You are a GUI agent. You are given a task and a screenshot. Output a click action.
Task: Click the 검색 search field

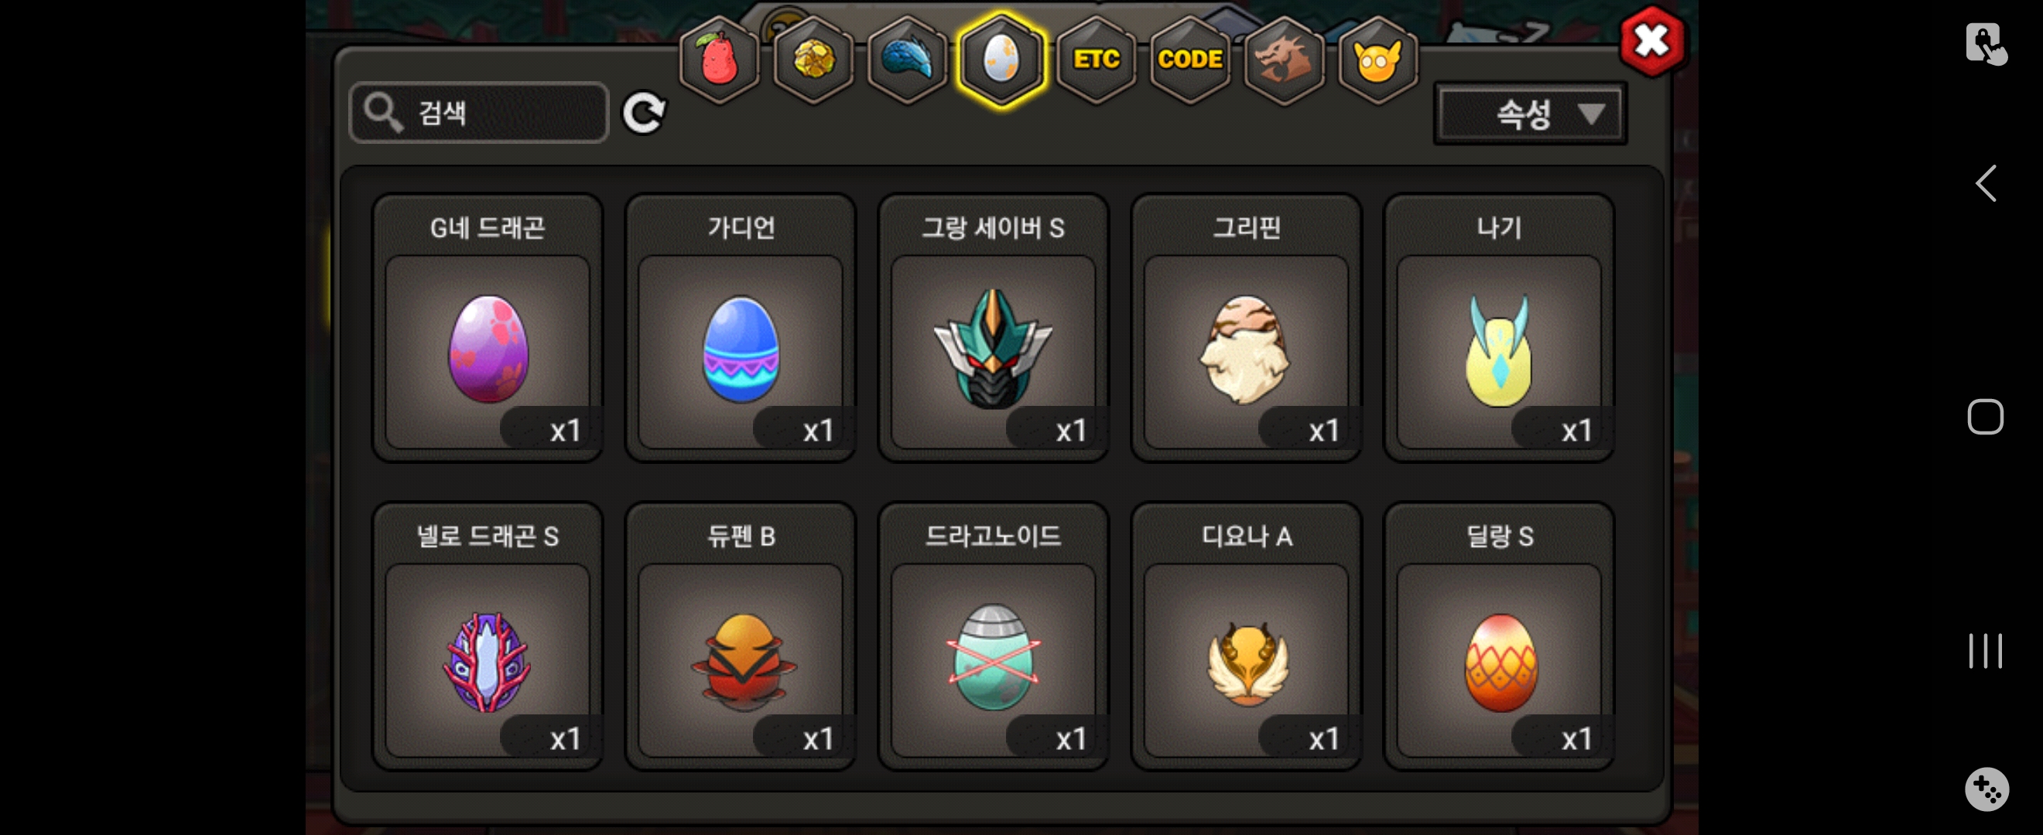[x=479, y=113]
